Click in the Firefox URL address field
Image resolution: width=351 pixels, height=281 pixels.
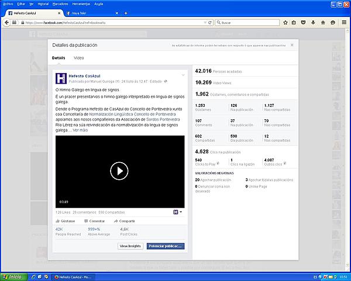pyautogui.click(x=114, y=23)
